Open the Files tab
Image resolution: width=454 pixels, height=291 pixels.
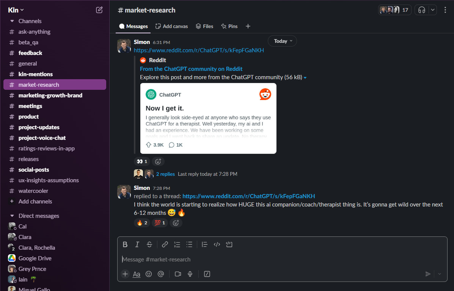click(204, 26)
